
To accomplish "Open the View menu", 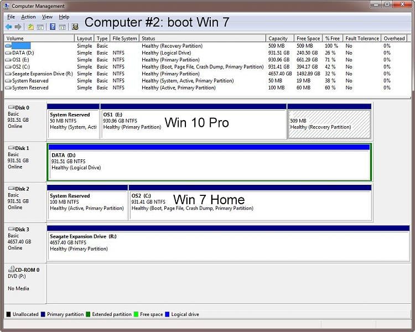I will [x=47, y=17].
